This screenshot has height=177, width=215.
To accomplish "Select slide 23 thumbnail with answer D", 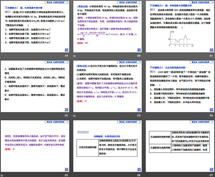I will click(107, 86).
